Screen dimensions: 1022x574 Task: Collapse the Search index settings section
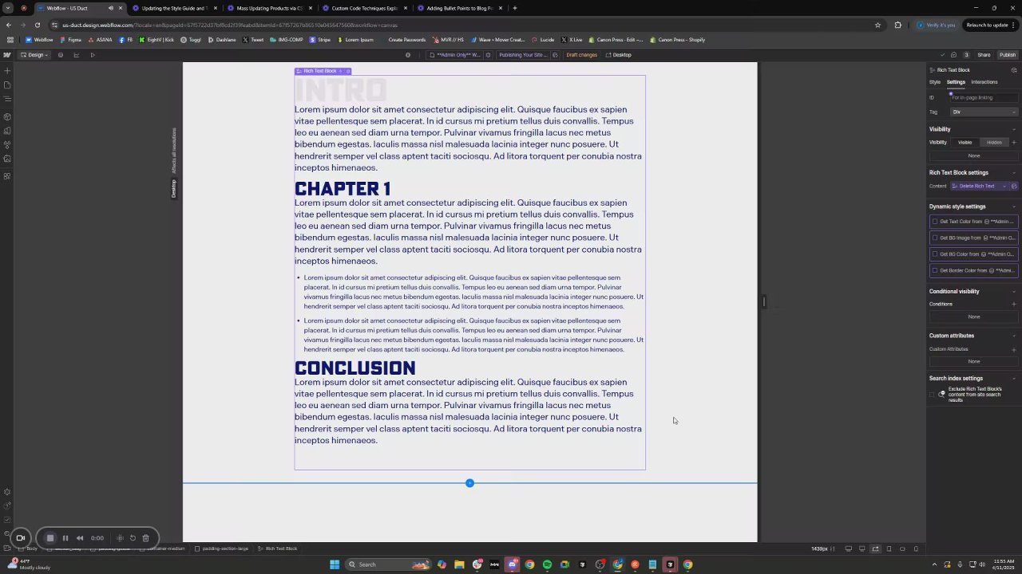1014,379
